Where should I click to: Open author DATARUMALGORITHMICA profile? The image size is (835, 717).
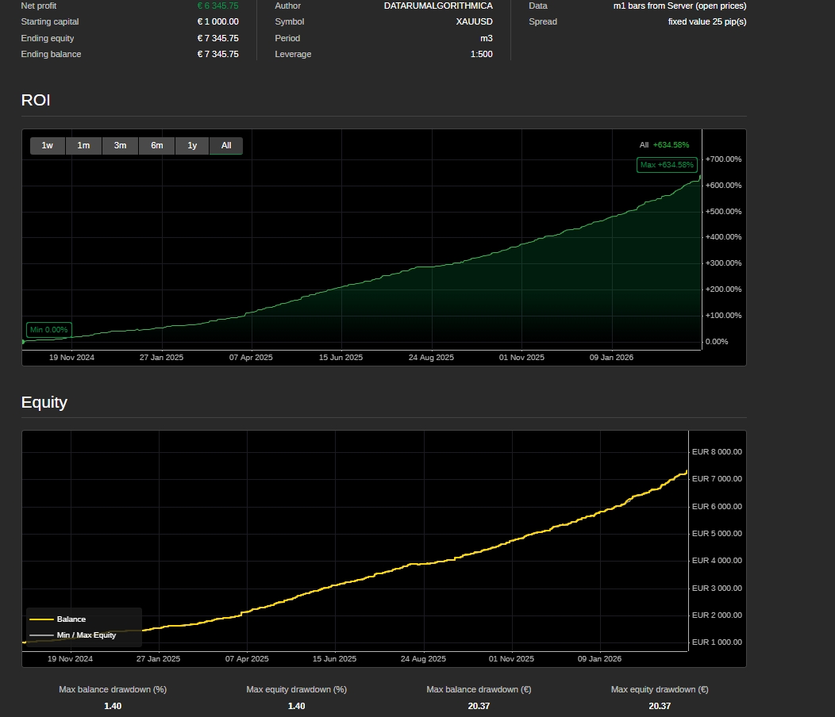(x=437, y=6)
